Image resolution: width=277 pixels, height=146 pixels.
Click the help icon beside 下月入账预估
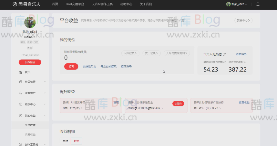pos(224,54)
